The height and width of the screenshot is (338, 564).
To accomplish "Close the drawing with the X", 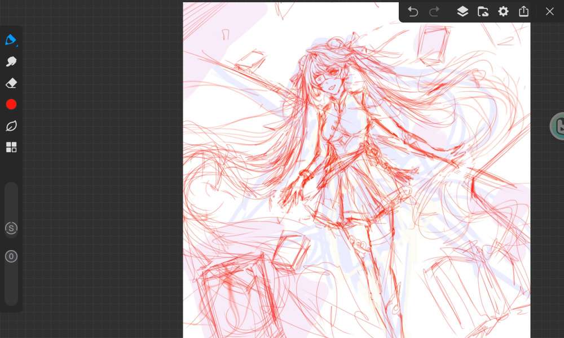I will pyautogui.click(x=549, y=11).
